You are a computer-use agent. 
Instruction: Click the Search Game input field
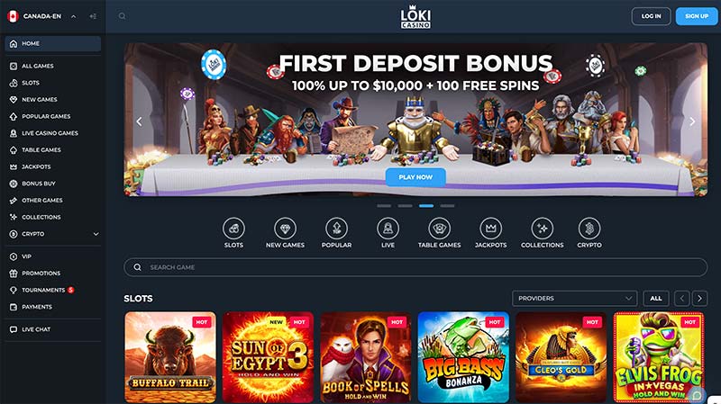415,267
